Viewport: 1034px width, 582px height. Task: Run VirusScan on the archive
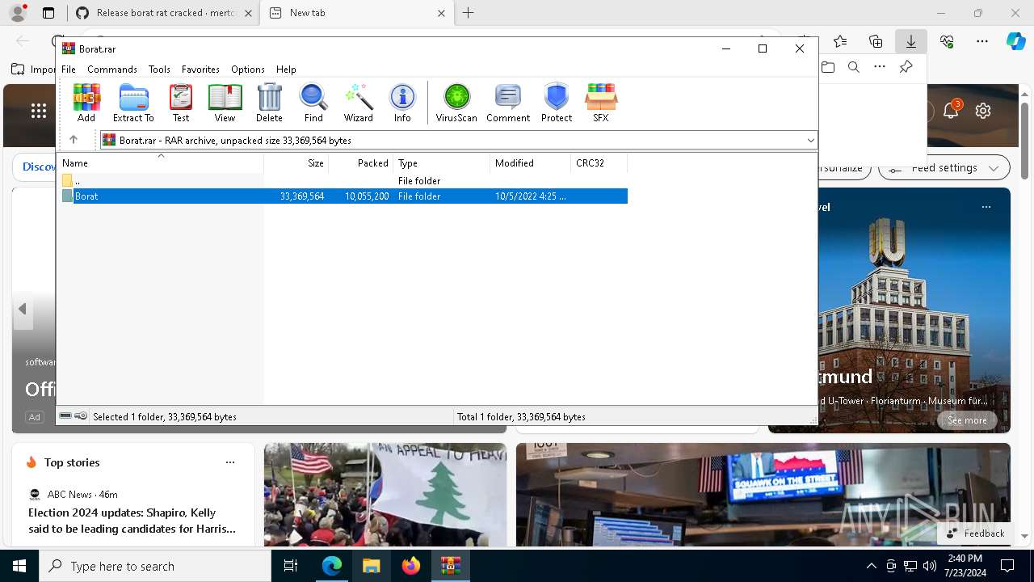[456, 103]
